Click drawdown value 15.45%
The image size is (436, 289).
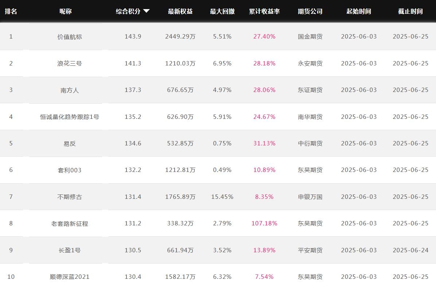click(x=222, y=197)
